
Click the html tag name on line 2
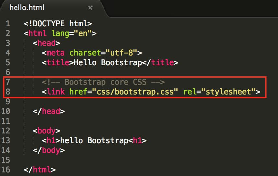[x=37, y=33]
